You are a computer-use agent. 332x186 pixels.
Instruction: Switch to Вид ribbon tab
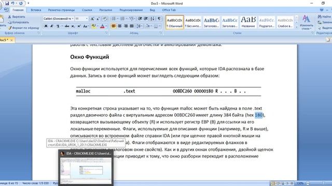pyautogui.click(x=152, y=10)
